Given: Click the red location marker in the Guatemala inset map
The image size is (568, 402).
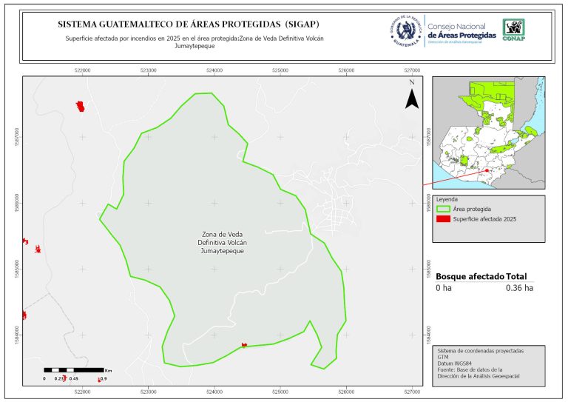Looking at the screenshot, I should tap(487, 171).
